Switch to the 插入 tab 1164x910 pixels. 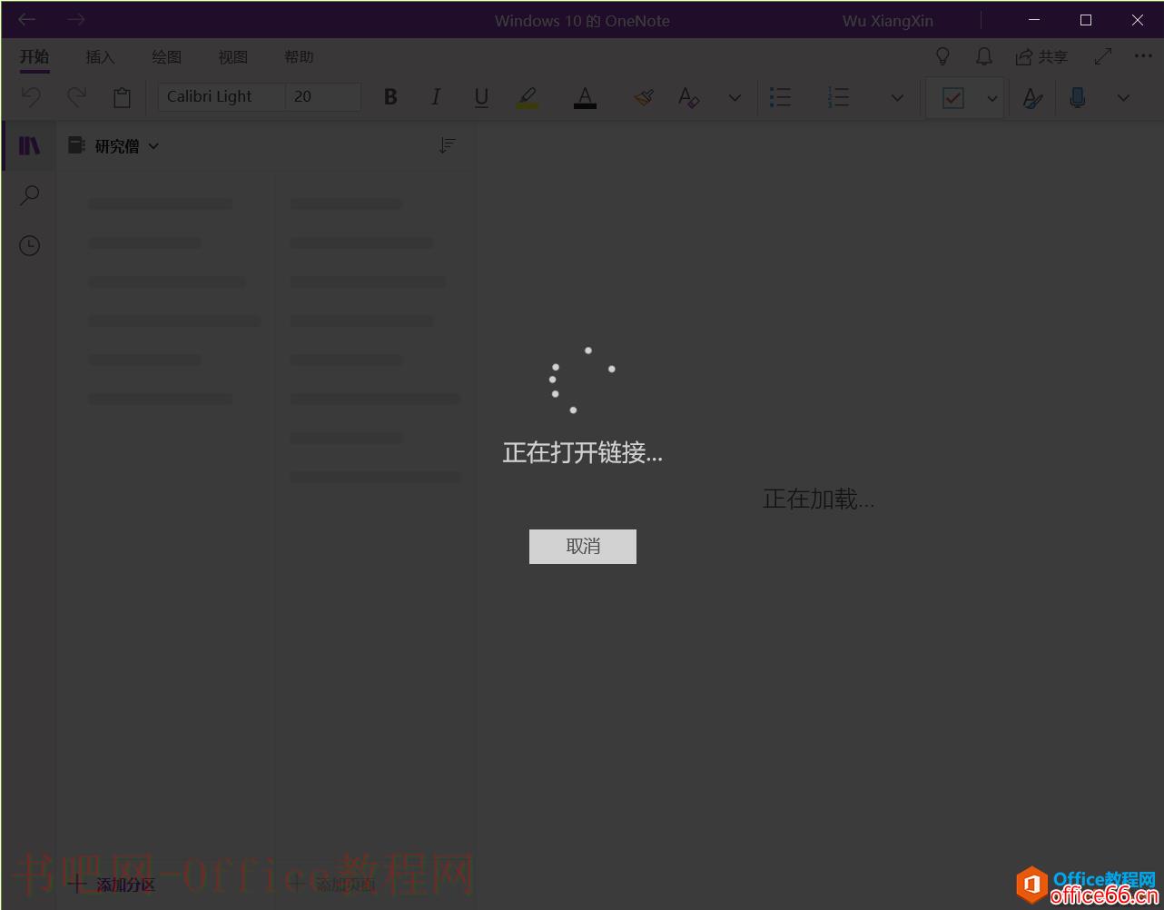click(x=100, y=56)
